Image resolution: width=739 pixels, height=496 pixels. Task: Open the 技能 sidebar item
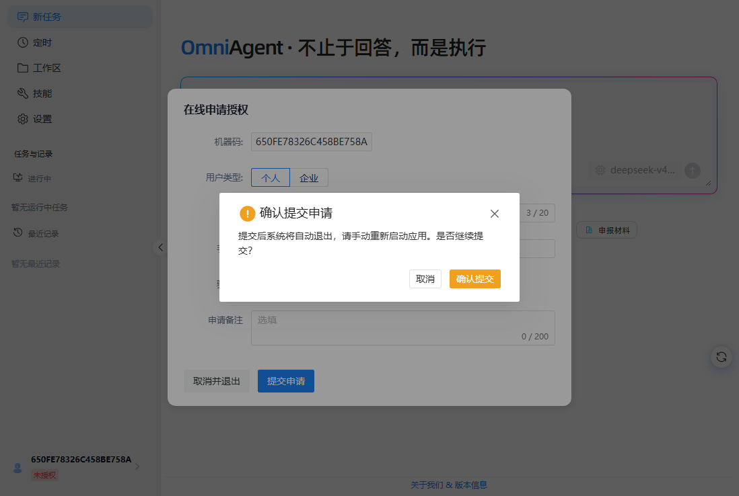pyautogui.click(x=80, y=93)
